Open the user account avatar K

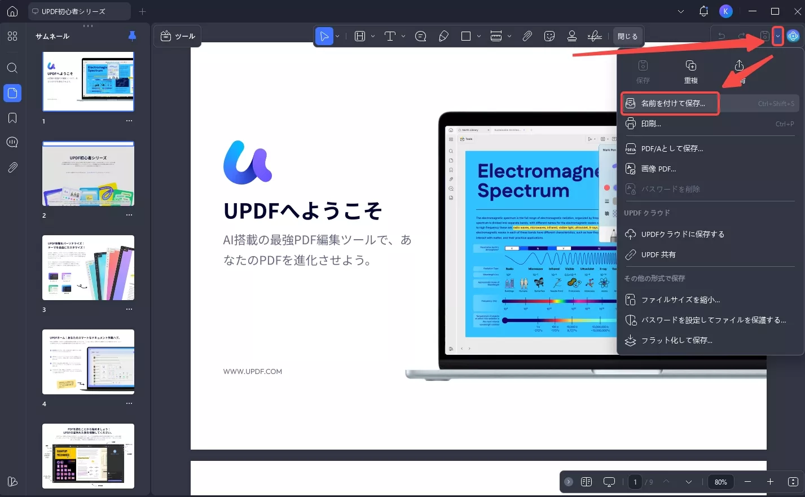(726, 11)
